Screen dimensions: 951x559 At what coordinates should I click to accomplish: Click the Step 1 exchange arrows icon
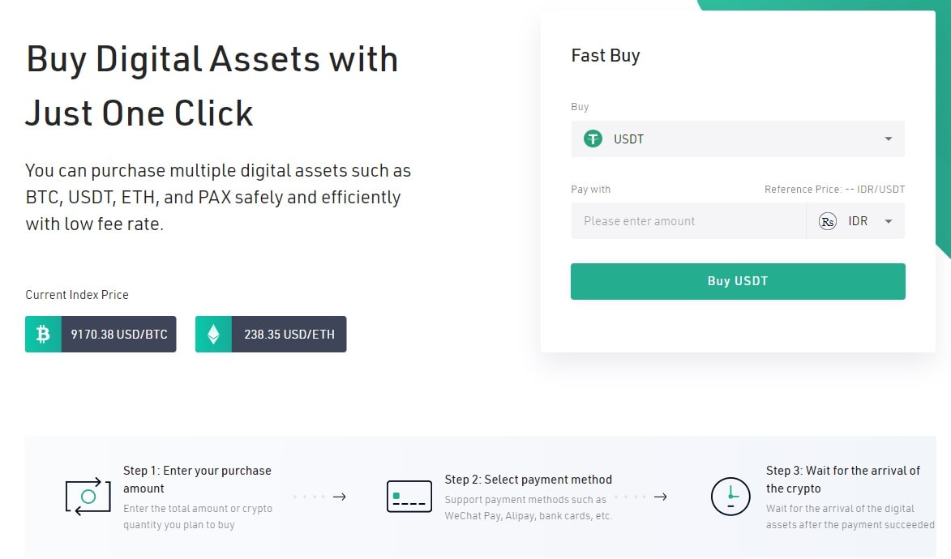[x=88, y=497]
